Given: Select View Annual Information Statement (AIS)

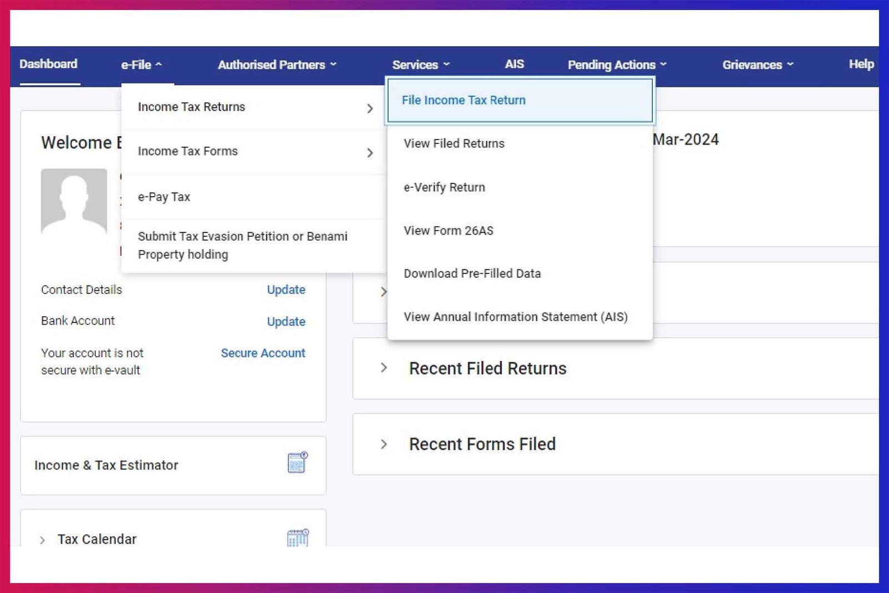Looking at the screenshot, I should coord(516,317).
